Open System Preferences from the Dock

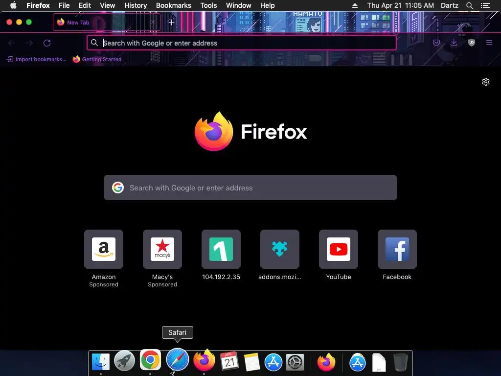pyautogui.click(x=295, y=362)
